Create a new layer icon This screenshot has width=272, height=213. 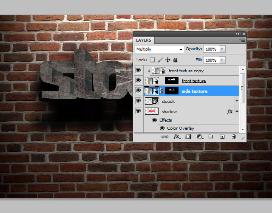(x=222, y=136)
